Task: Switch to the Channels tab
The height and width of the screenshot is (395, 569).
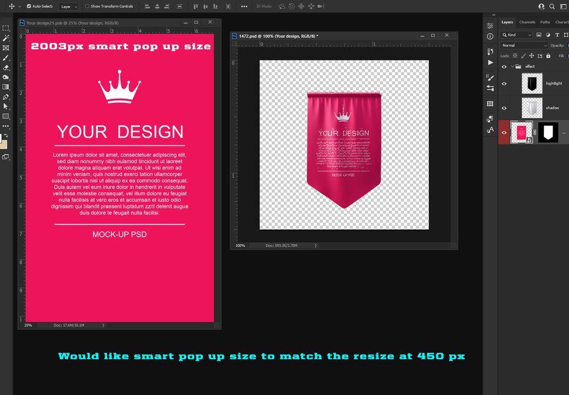Action: [x=526, y=22]
